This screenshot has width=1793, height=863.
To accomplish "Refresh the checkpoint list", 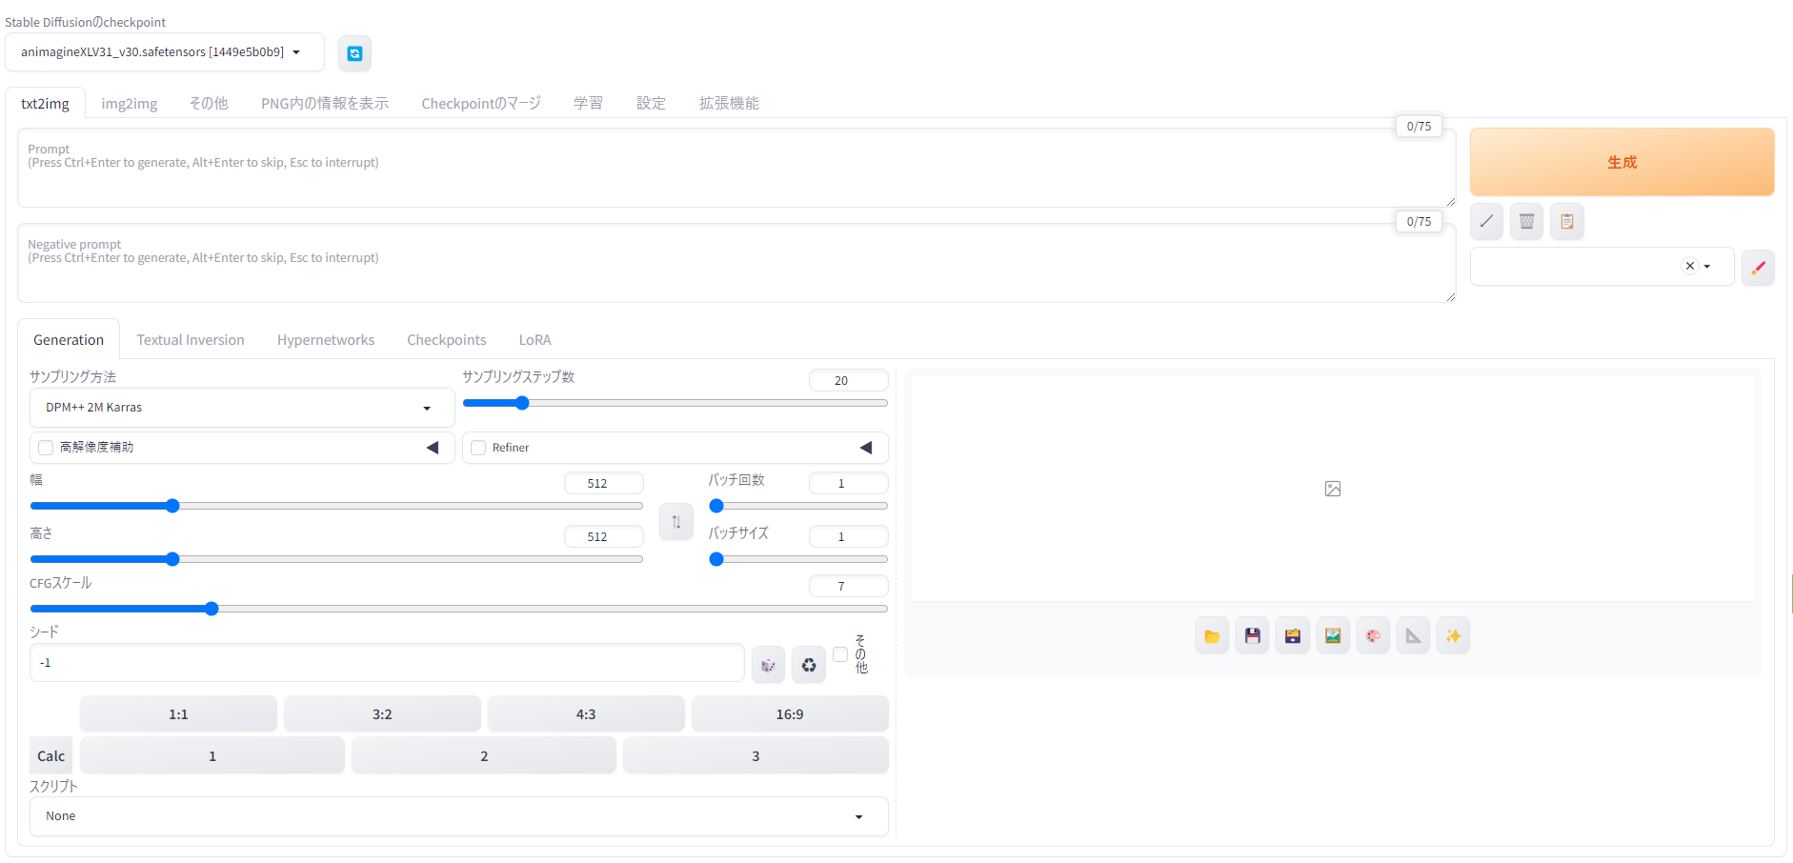I will [354, 53].
